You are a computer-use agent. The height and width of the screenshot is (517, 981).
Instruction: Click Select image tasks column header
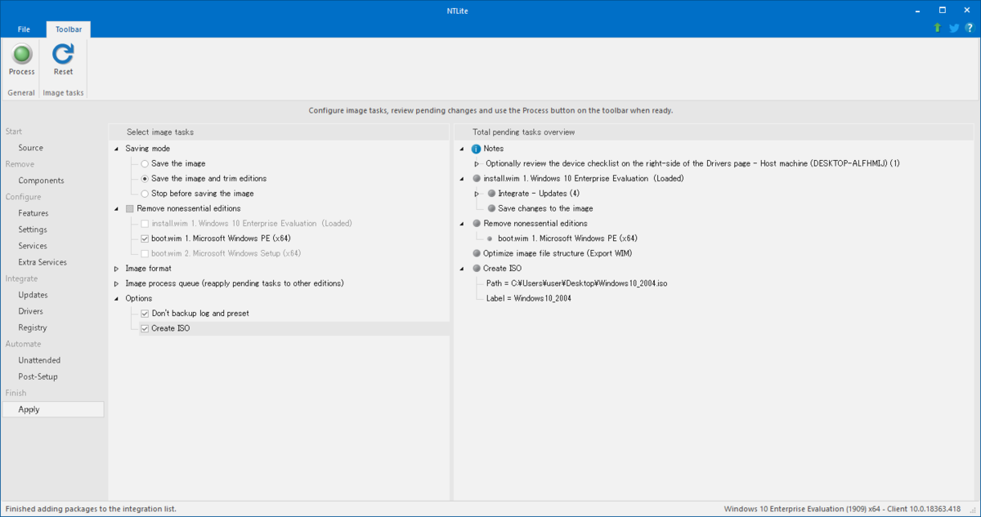[160, 131]
